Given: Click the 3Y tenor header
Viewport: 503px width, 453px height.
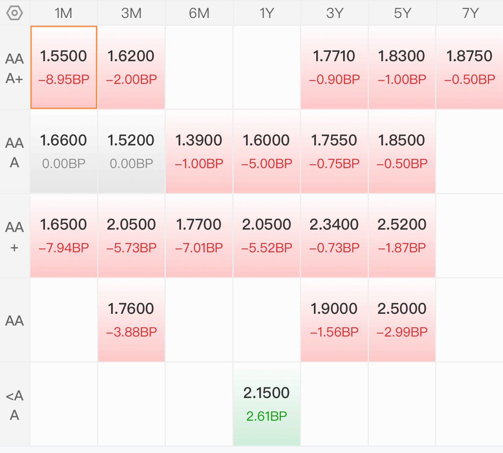Looking at the screenshot, I should 334,13.
